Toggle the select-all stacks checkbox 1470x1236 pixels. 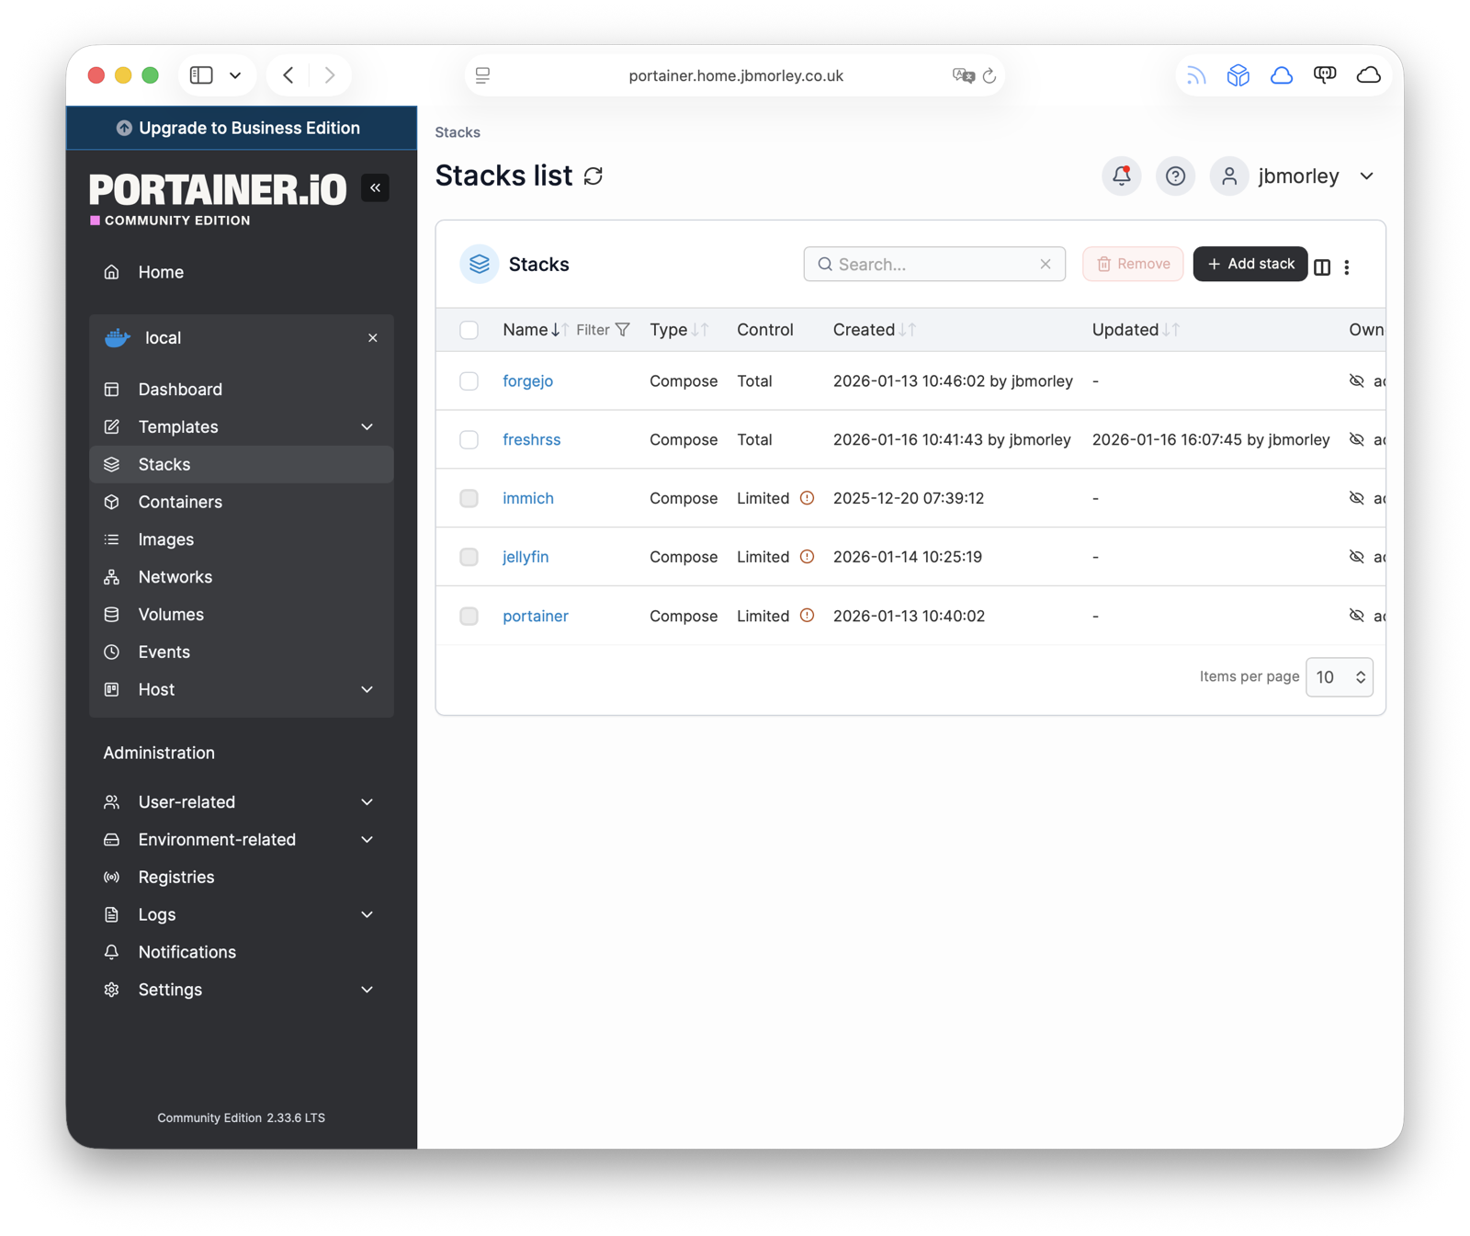pyautogui.click(x=469, y=330)
